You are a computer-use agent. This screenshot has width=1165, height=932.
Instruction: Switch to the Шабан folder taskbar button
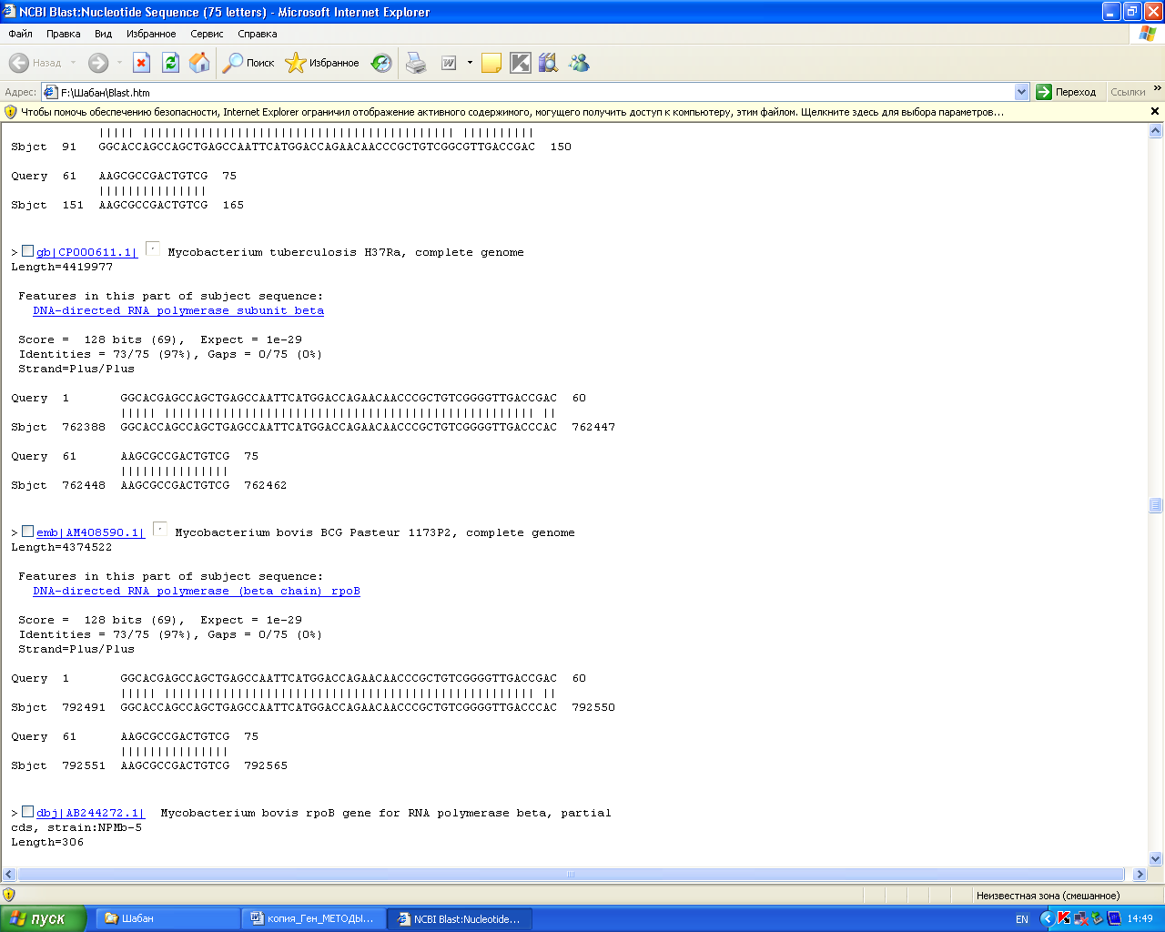pyautogui.click(x=167, y=918)
